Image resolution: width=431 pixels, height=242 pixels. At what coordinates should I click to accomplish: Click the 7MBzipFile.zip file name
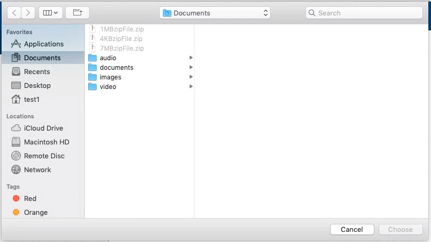122,49
